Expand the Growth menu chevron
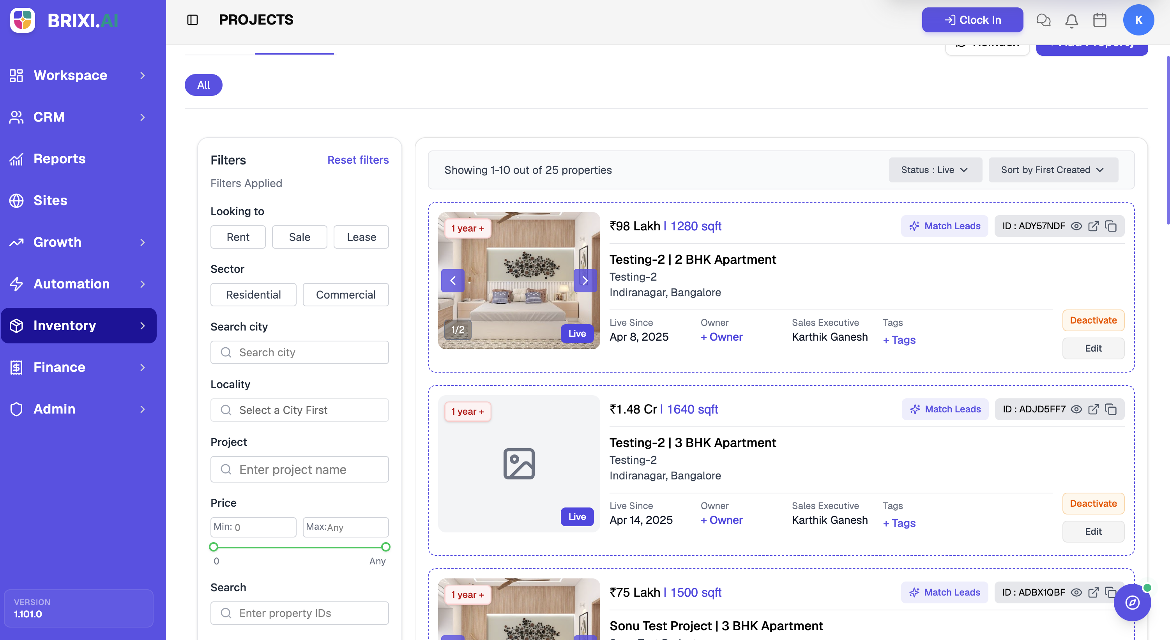Image resolution: width=1170 pixels, height=640 pixels. [143, 242]
